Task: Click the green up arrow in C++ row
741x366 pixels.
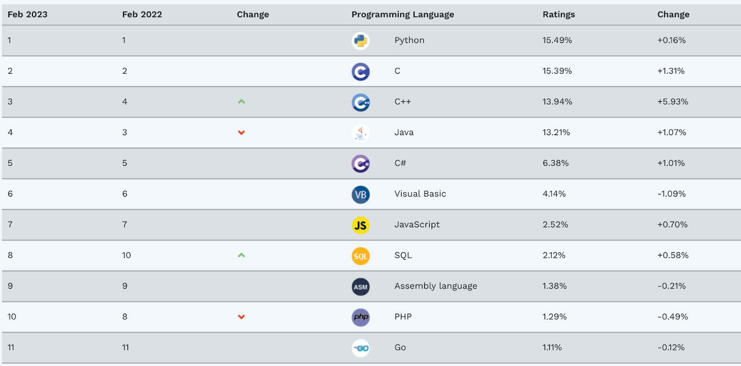Action: 241,102
